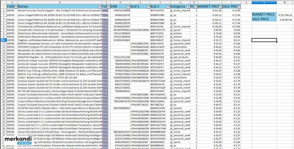Open the MARKET PRICE column filter dropdown
Viewport: 294px width, 149px height.
coord(220,7)
